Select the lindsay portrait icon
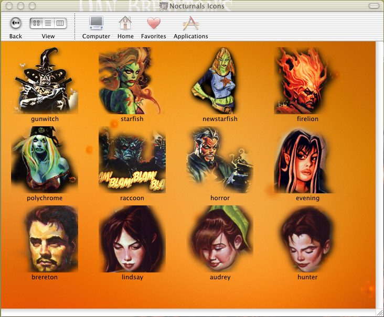 (x=132, y=239)
